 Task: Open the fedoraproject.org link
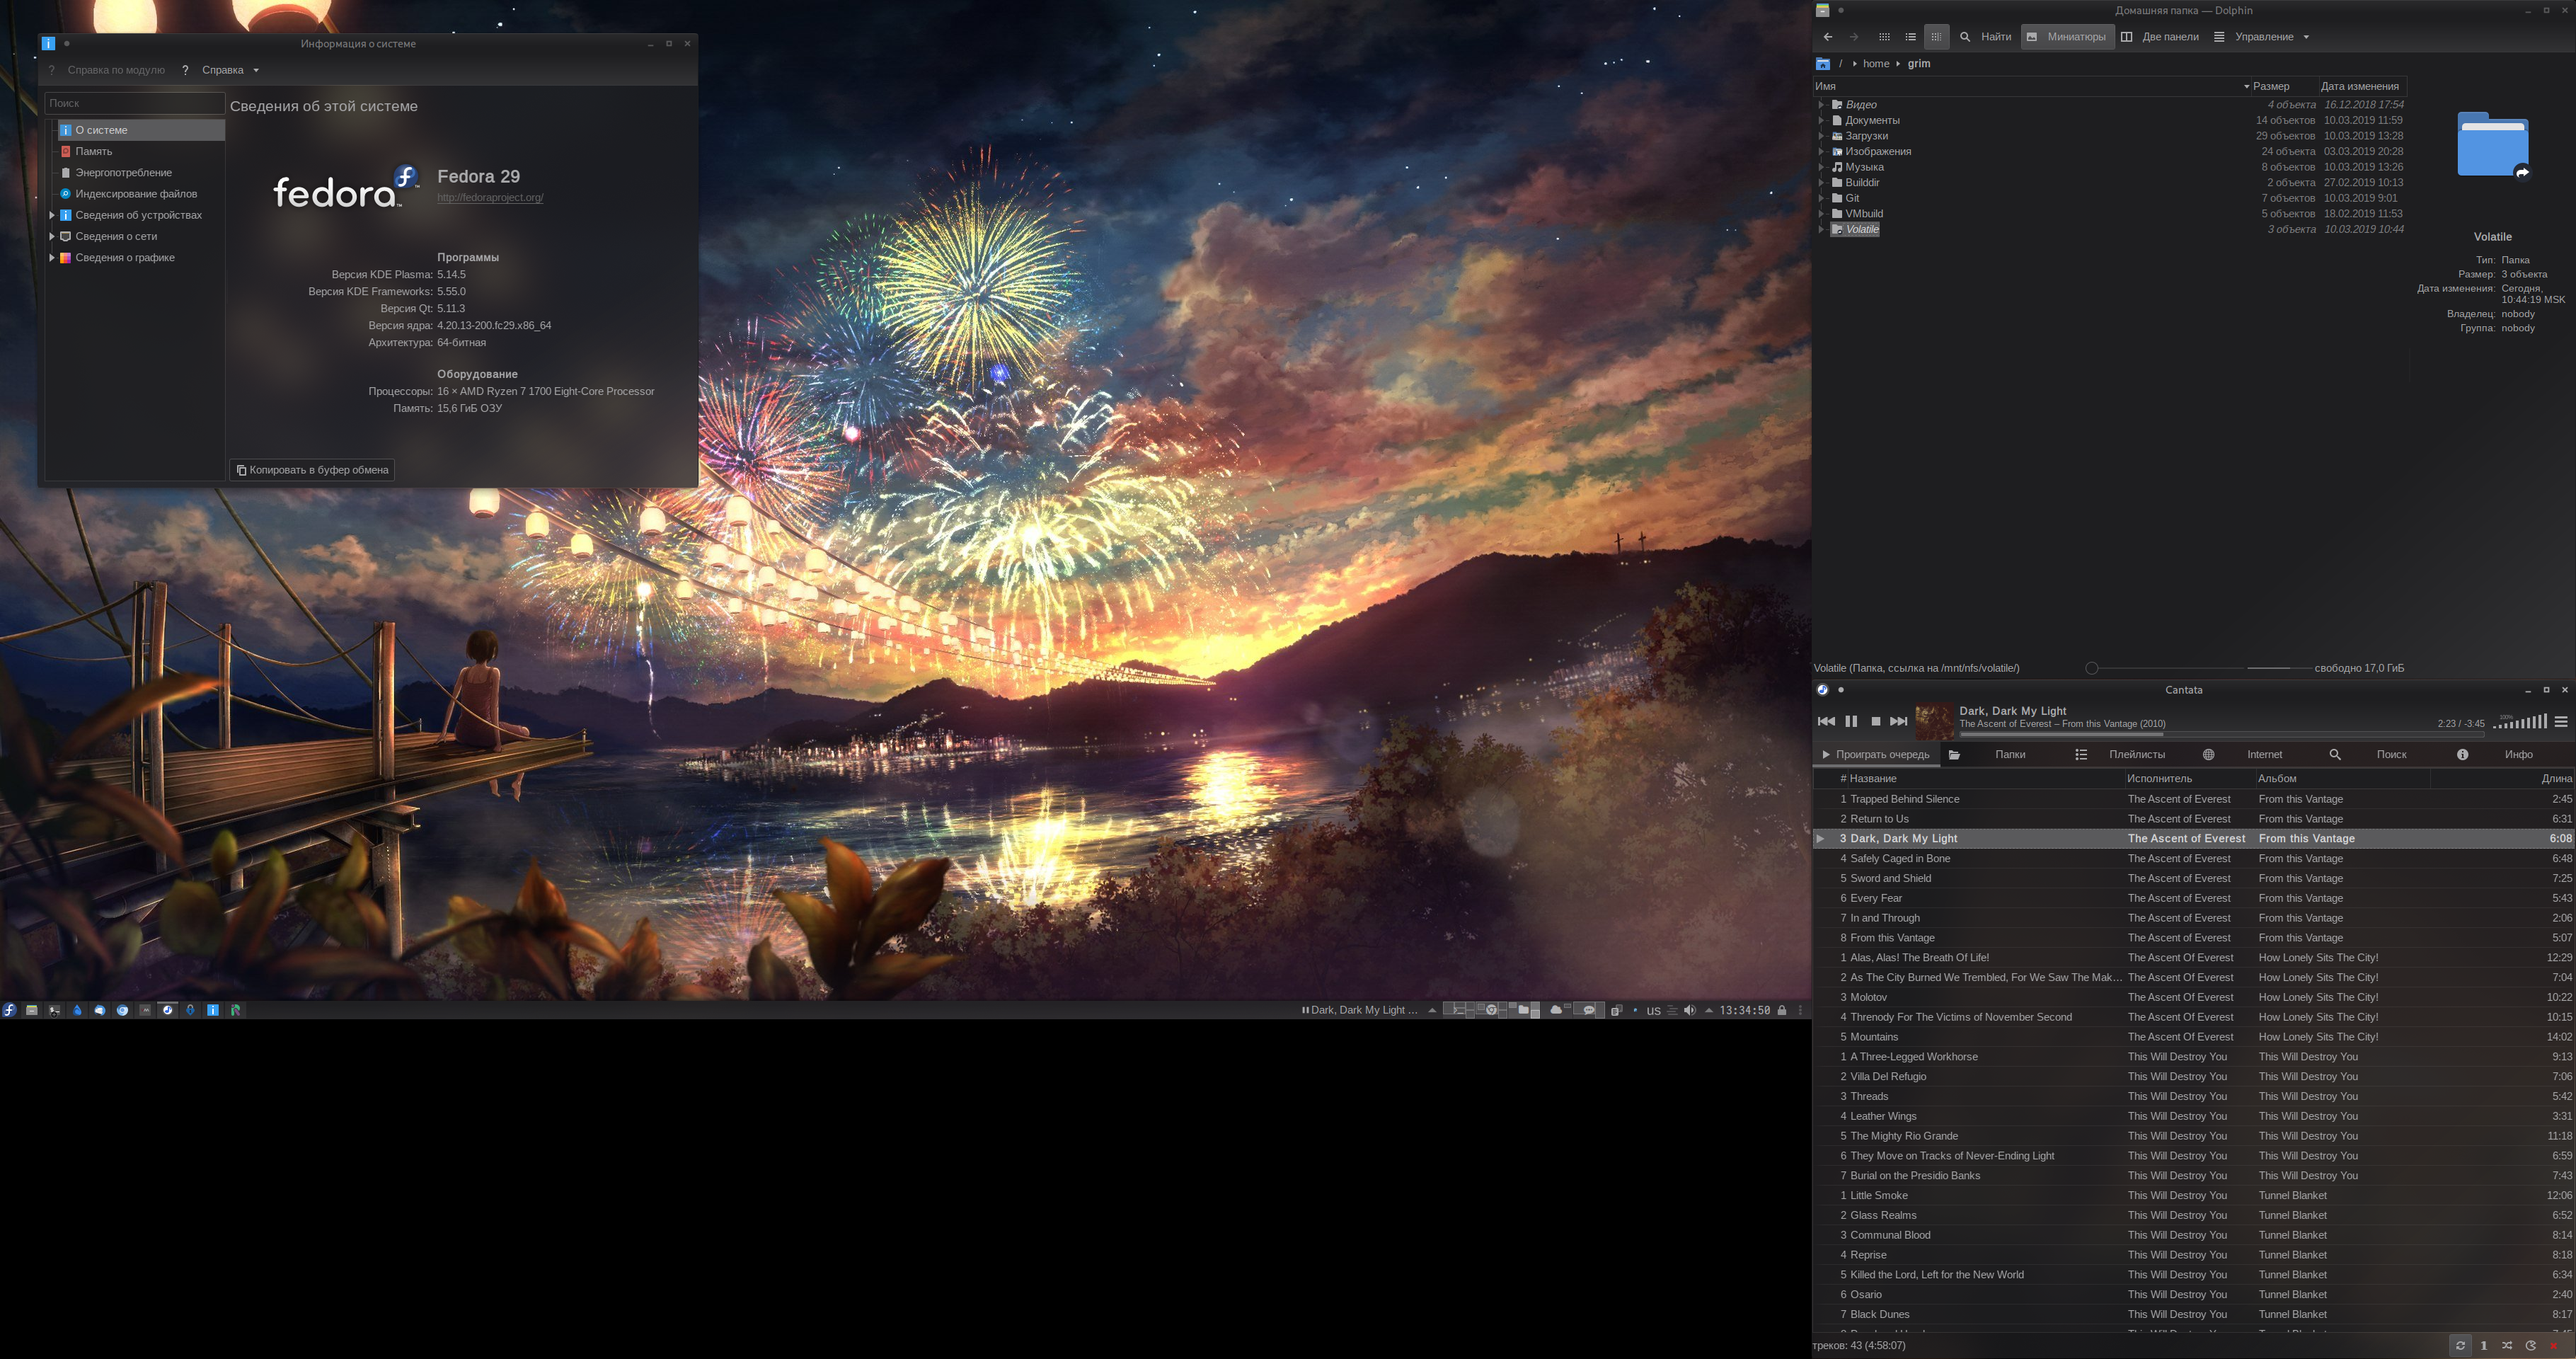[490, 198]
